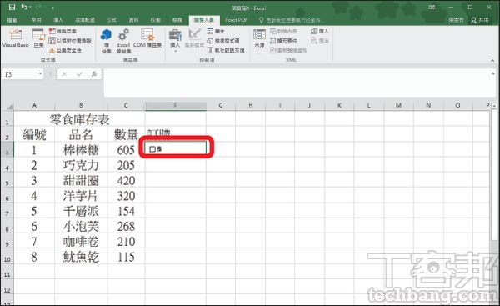Select column F header

pos(176,106)
